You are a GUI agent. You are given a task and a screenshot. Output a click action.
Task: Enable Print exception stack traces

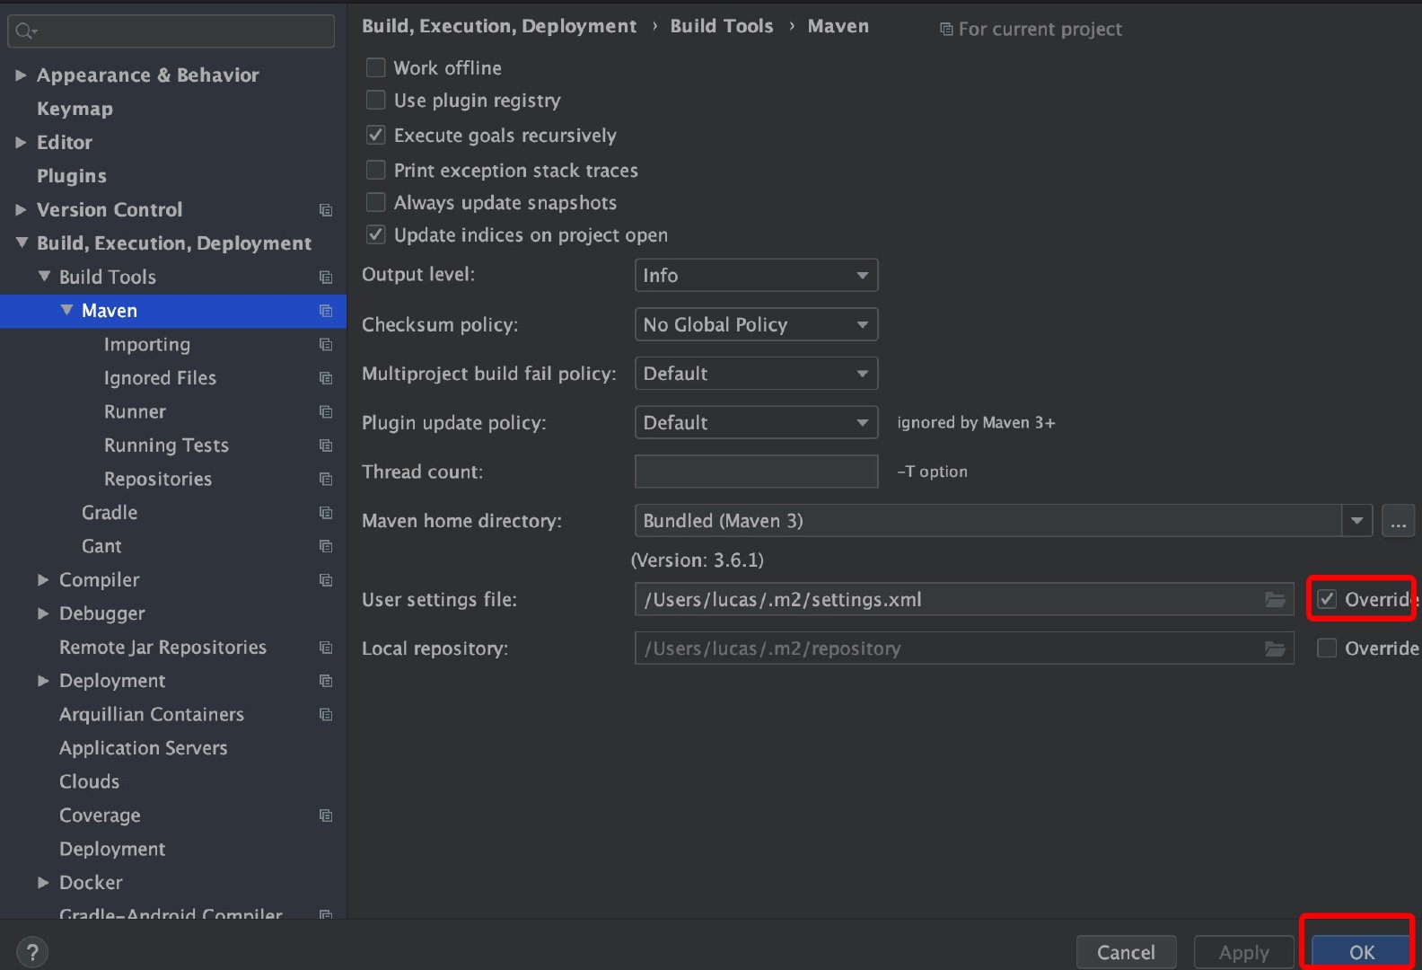pyautogui.click(x=376, y=170)
